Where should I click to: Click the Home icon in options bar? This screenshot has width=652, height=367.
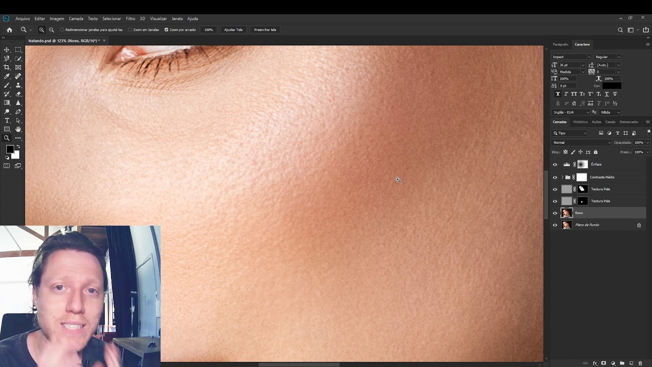click(x=9, y=30)
